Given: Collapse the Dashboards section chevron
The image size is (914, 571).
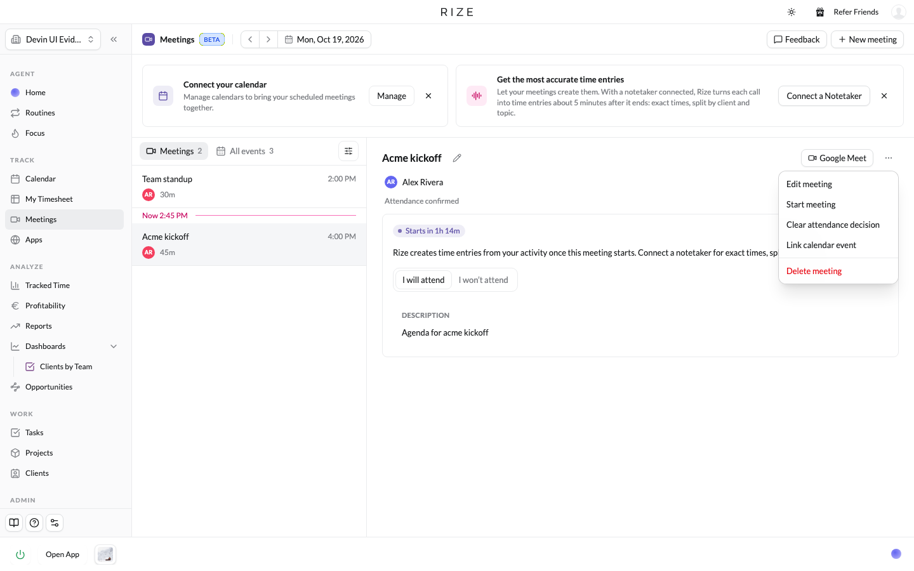Looking at the screenshot, I should tap(114, 346).
